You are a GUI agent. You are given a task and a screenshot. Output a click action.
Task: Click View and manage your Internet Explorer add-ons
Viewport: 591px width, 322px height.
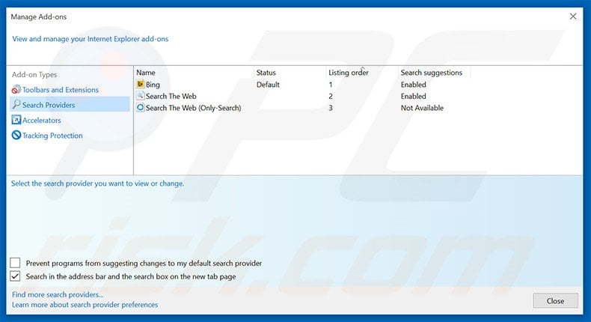(91, 39)
